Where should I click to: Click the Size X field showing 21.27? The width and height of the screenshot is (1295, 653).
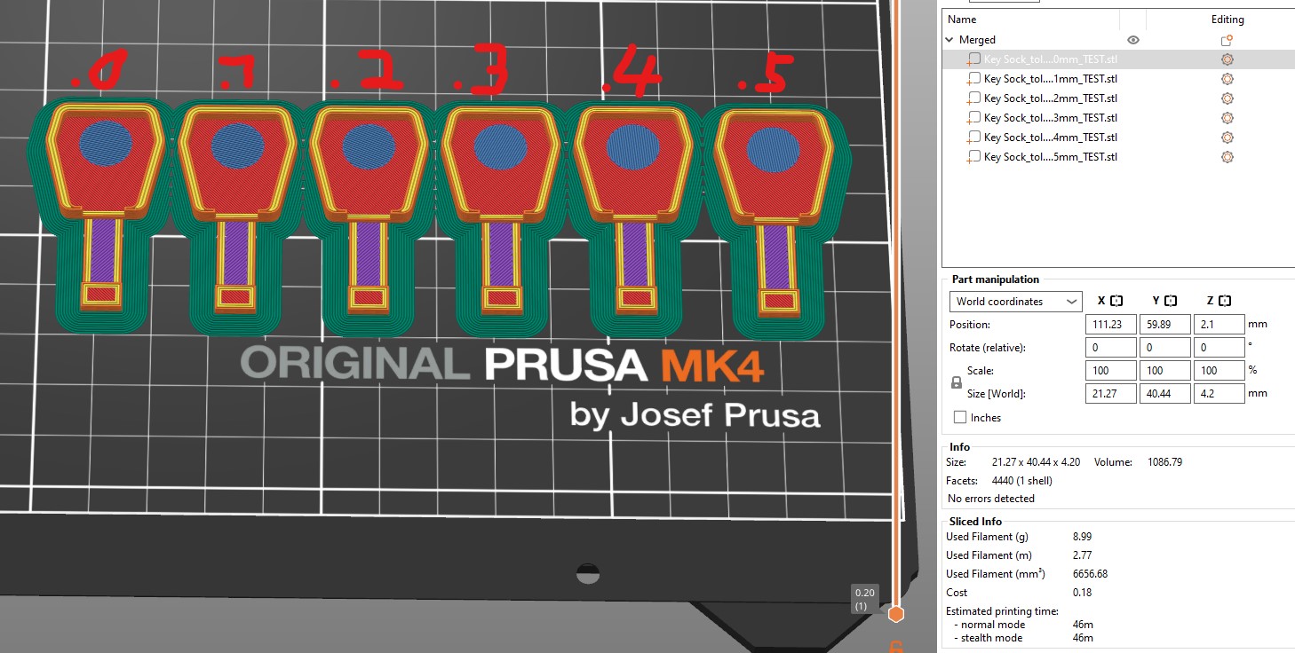coord(1111,393)
